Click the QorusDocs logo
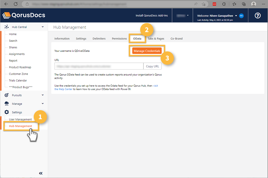The height and width of the screenshot is (178, 268). click(x=24, y=15)
